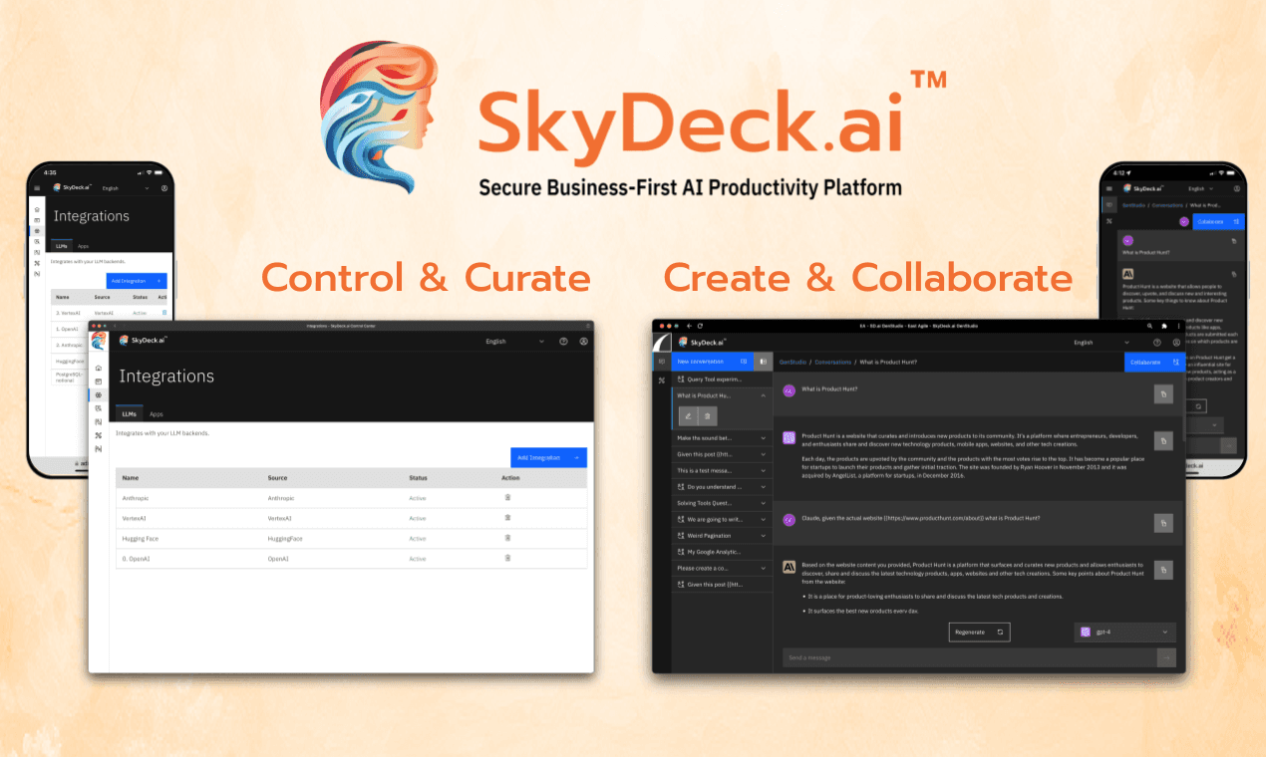Screen dimensions: 1266x757
Task: Select the LLMs tab in desktop Integrations
Action: (129, 413)
